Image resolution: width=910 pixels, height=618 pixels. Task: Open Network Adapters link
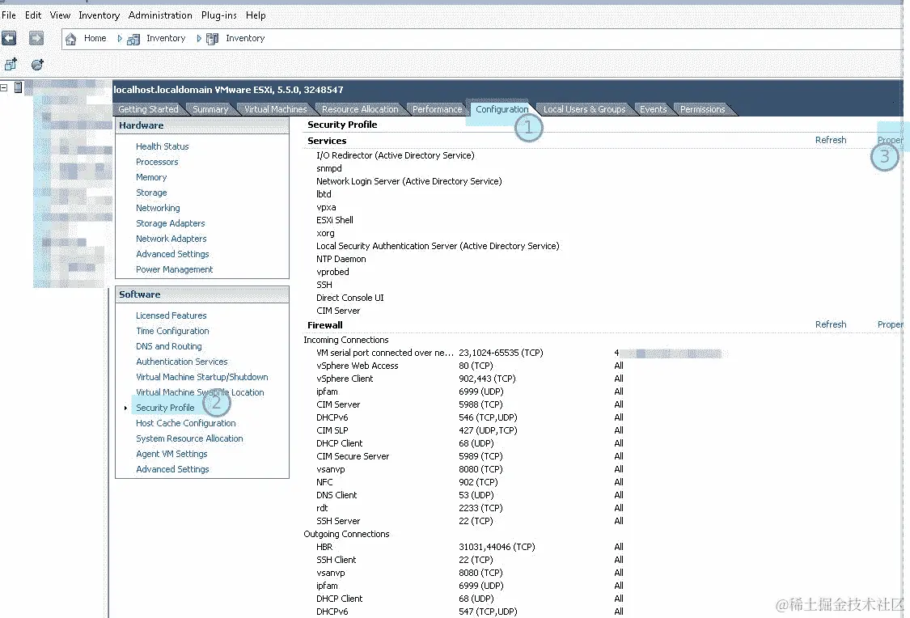(x=171, y=239)
